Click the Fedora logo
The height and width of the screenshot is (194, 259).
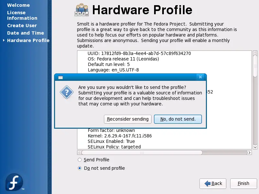[15, 182]
